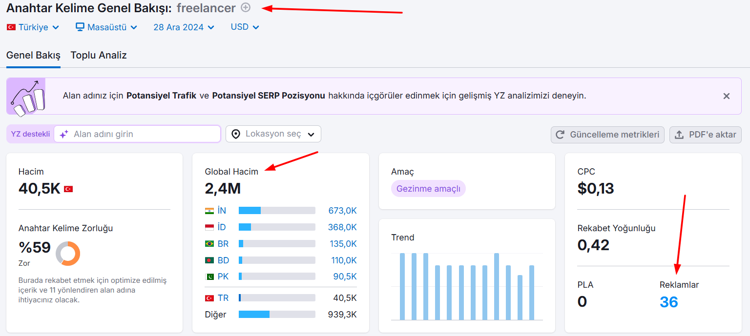The image size is (750, 336).
Task: Open the Türkiye country dropdown
Action: coord(33,27)
